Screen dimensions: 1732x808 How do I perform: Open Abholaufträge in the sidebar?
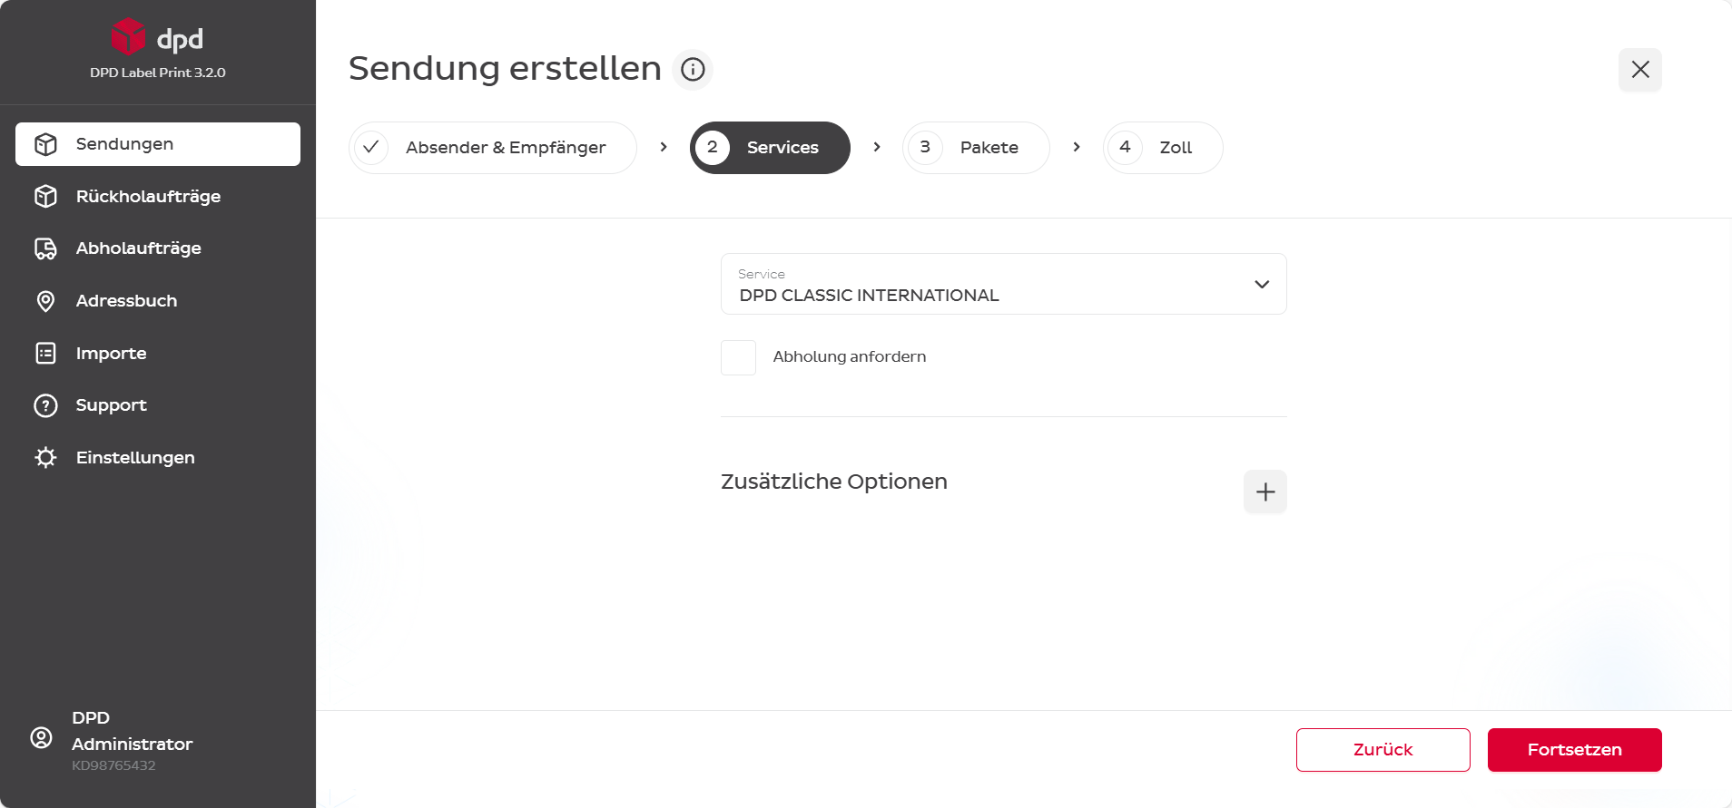[x=158, y=248]
